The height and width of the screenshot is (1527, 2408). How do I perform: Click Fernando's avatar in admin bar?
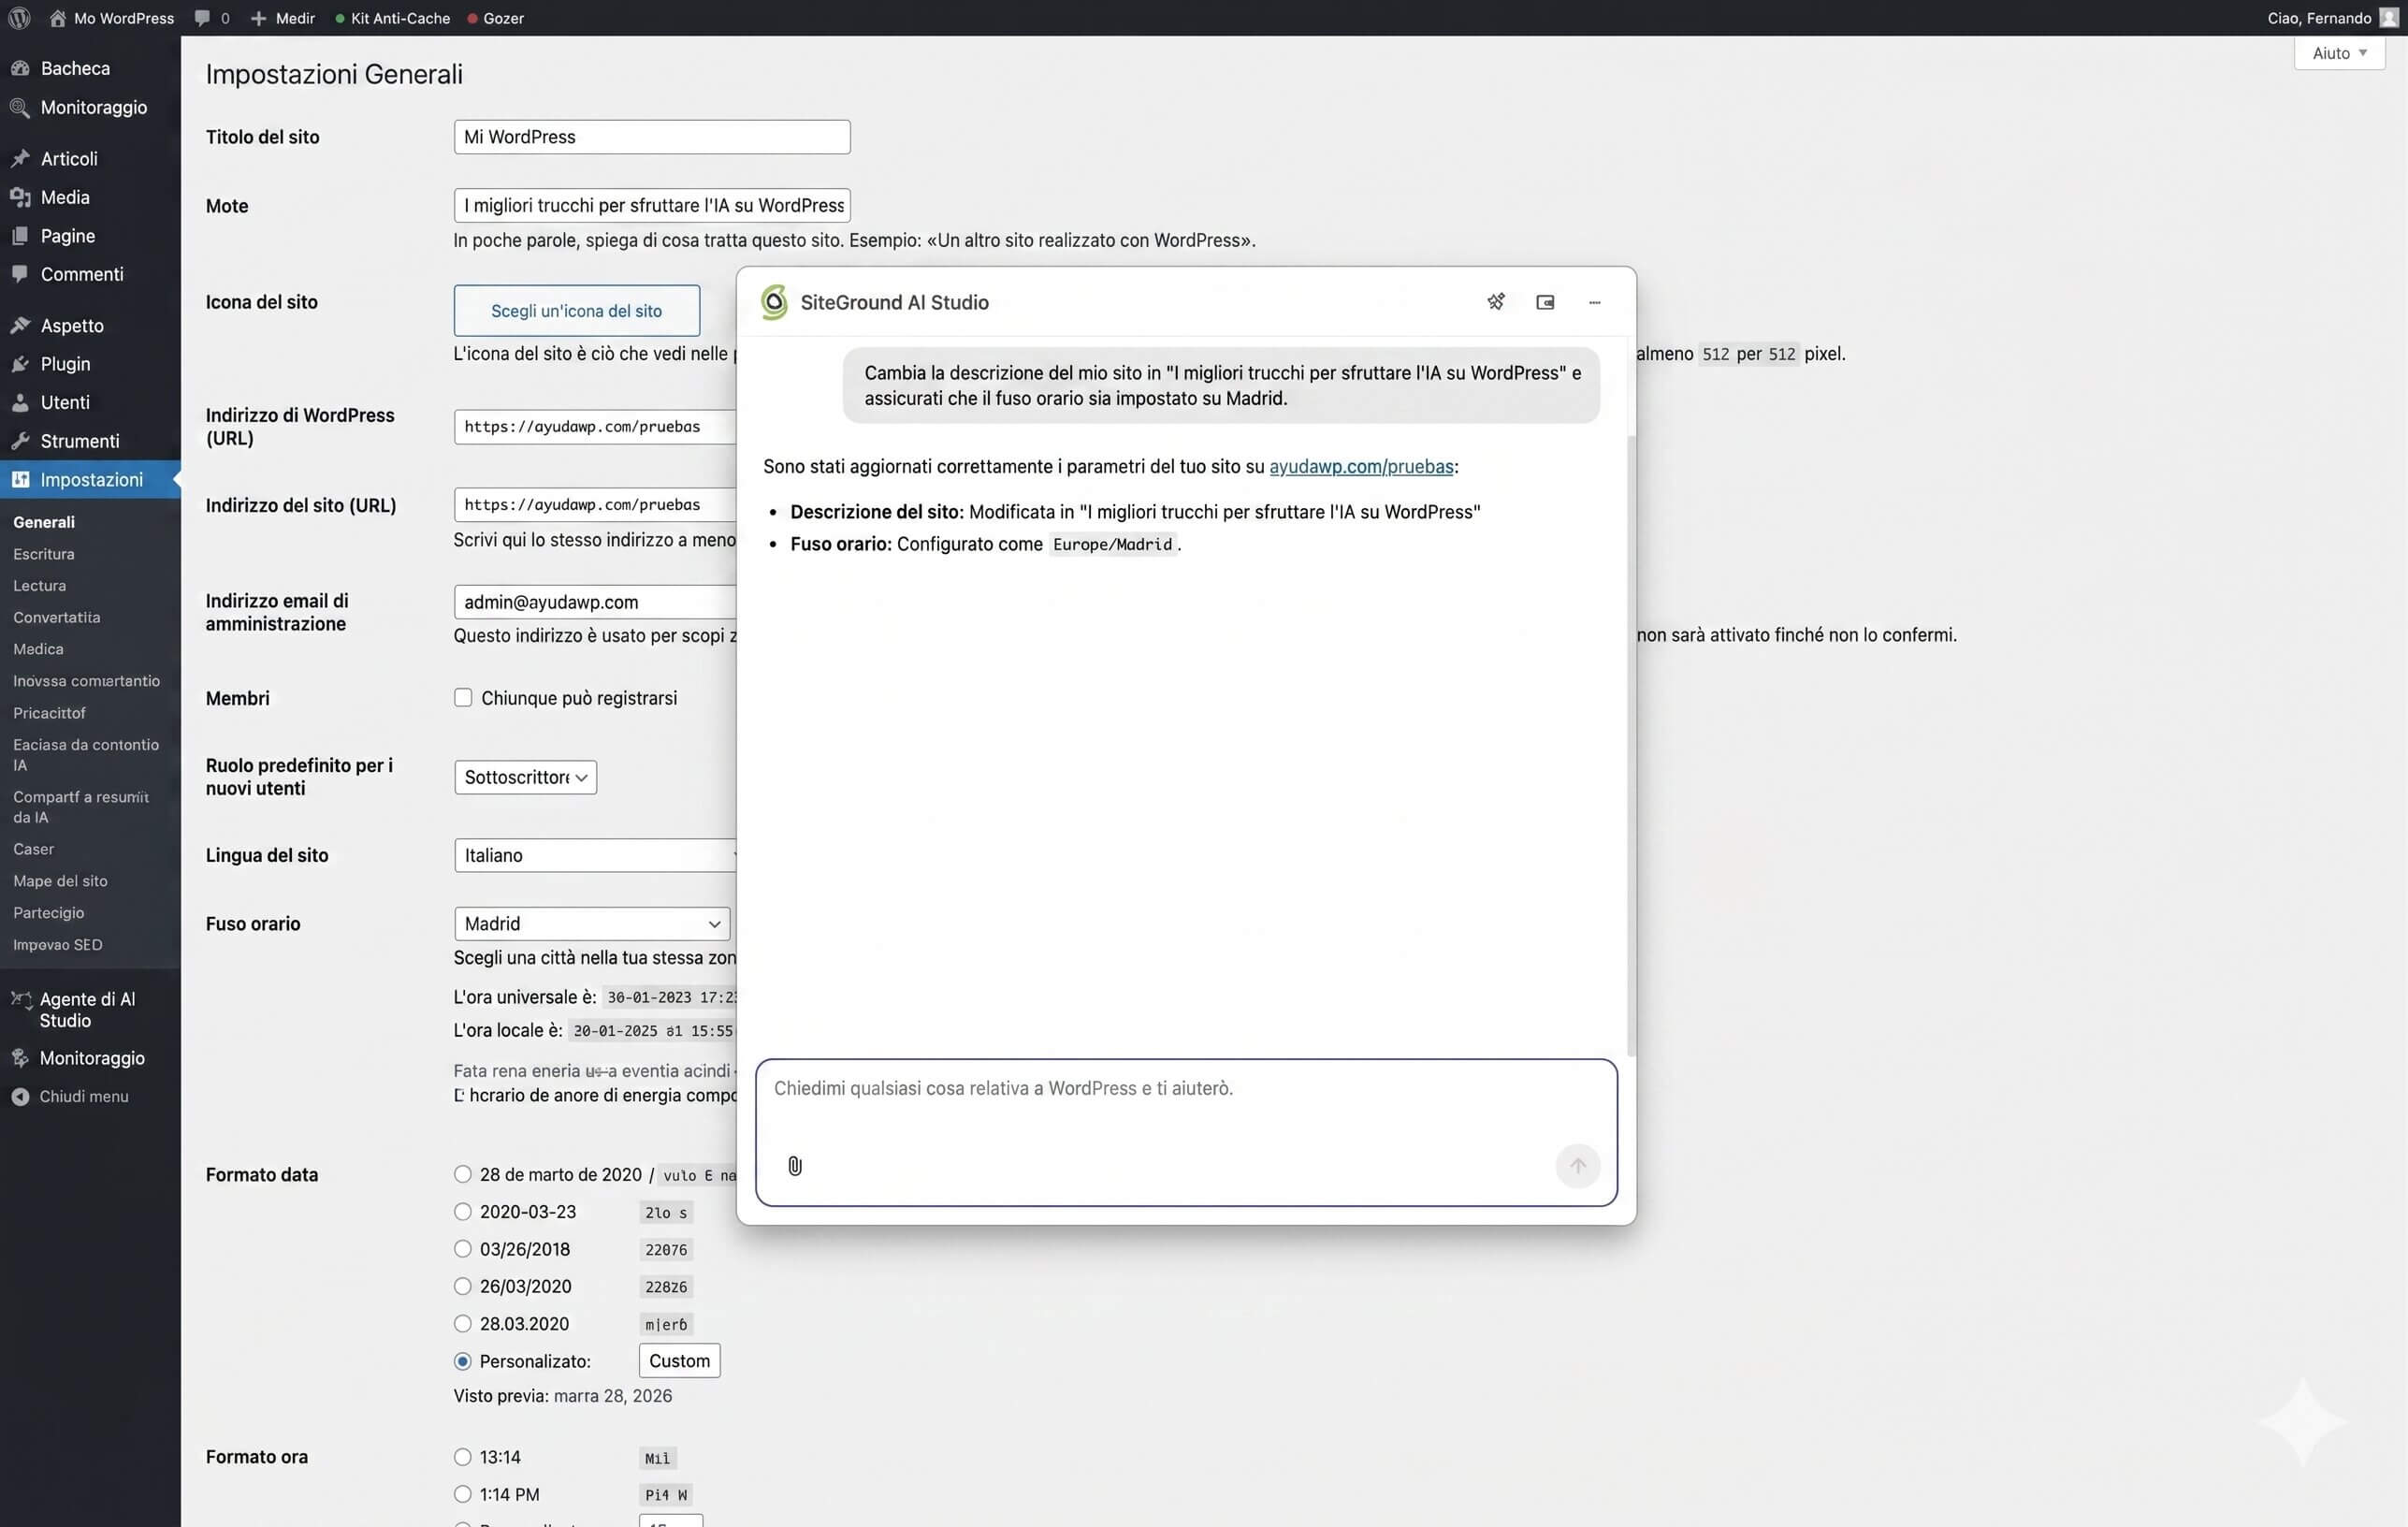point(2388,18)
